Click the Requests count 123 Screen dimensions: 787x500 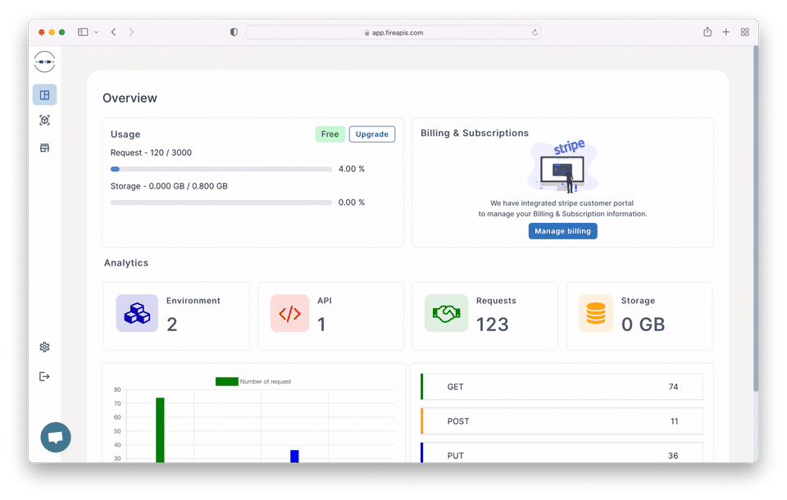[x=493, y=325]
